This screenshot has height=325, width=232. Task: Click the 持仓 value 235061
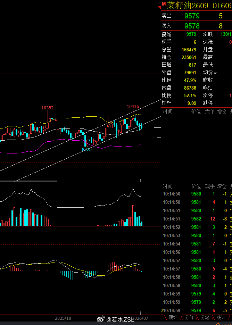pyautogui.click(x=189, y=57)
